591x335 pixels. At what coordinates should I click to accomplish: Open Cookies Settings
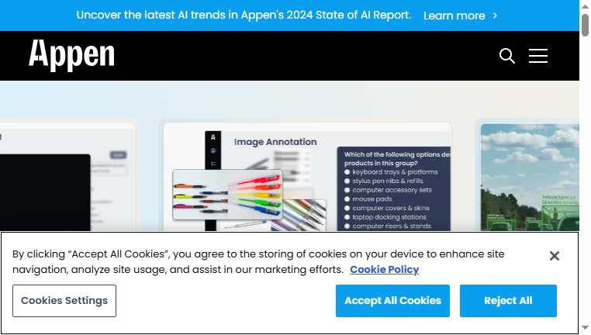coord(64,301)
